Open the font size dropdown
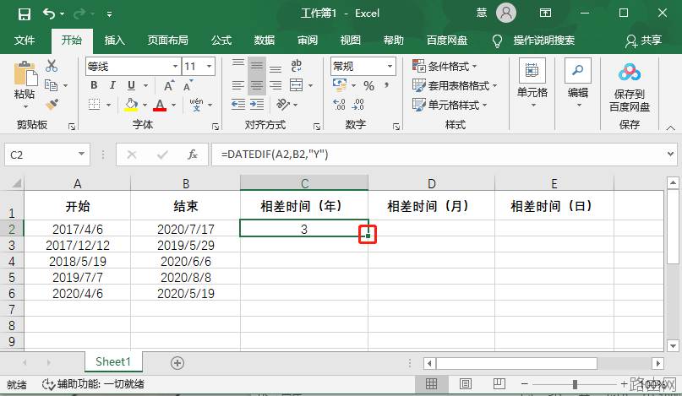This screenshot has height=396, width=682. pyautogui.click(x=210, y=67)
